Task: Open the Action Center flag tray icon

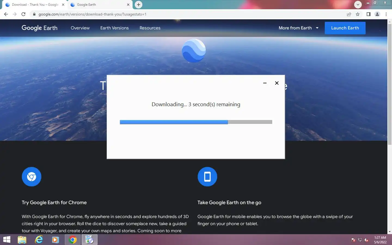Action: [x=353, y=240]
